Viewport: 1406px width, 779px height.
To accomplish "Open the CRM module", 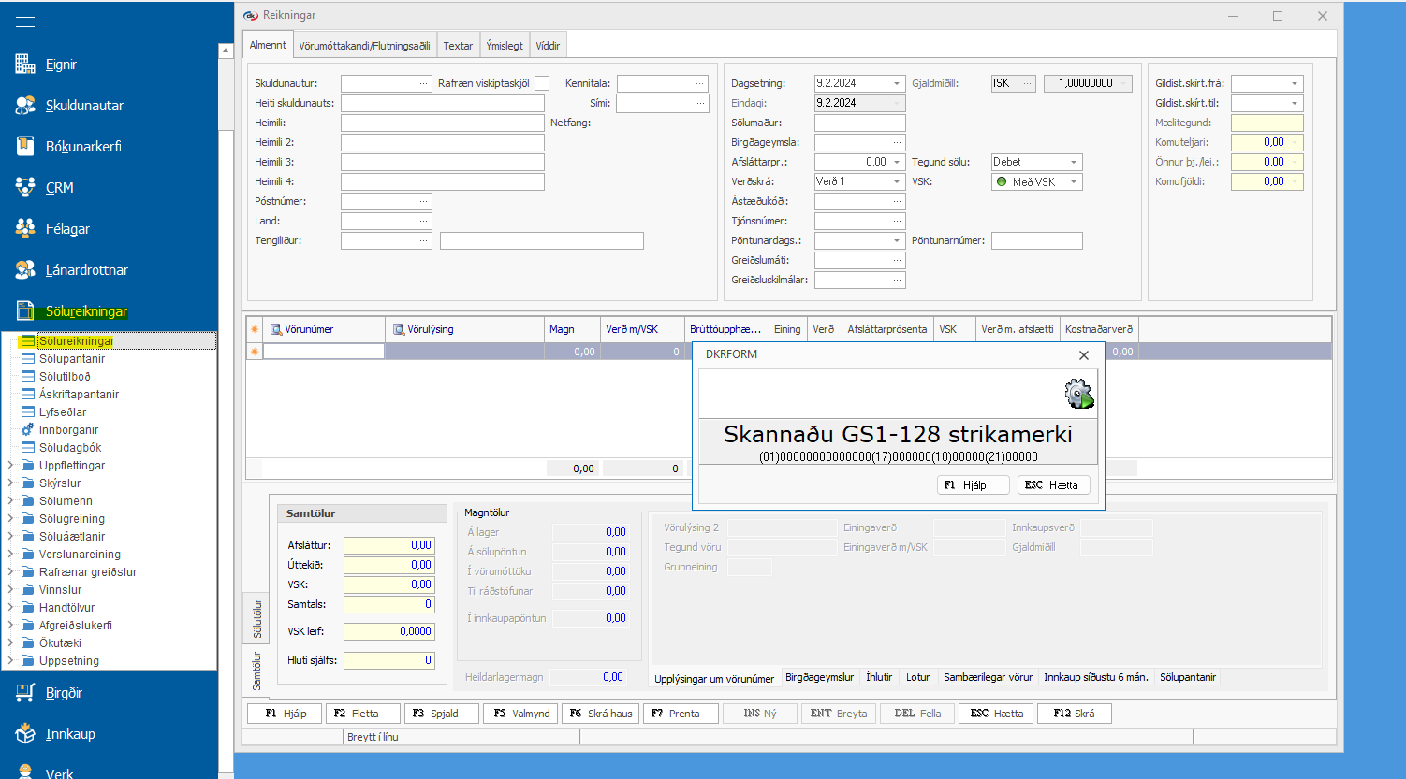I will click(x=59, y=188).
